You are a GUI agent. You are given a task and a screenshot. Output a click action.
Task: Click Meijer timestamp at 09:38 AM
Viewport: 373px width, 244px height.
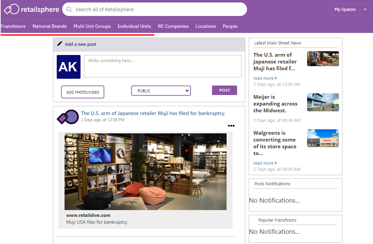(x=277, y=120)
